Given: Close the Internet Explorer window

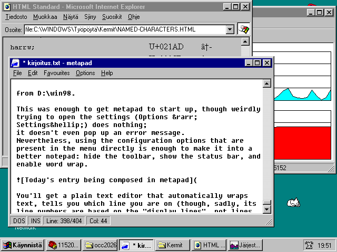Looking at the screenshot, I should tap(245, 7).
